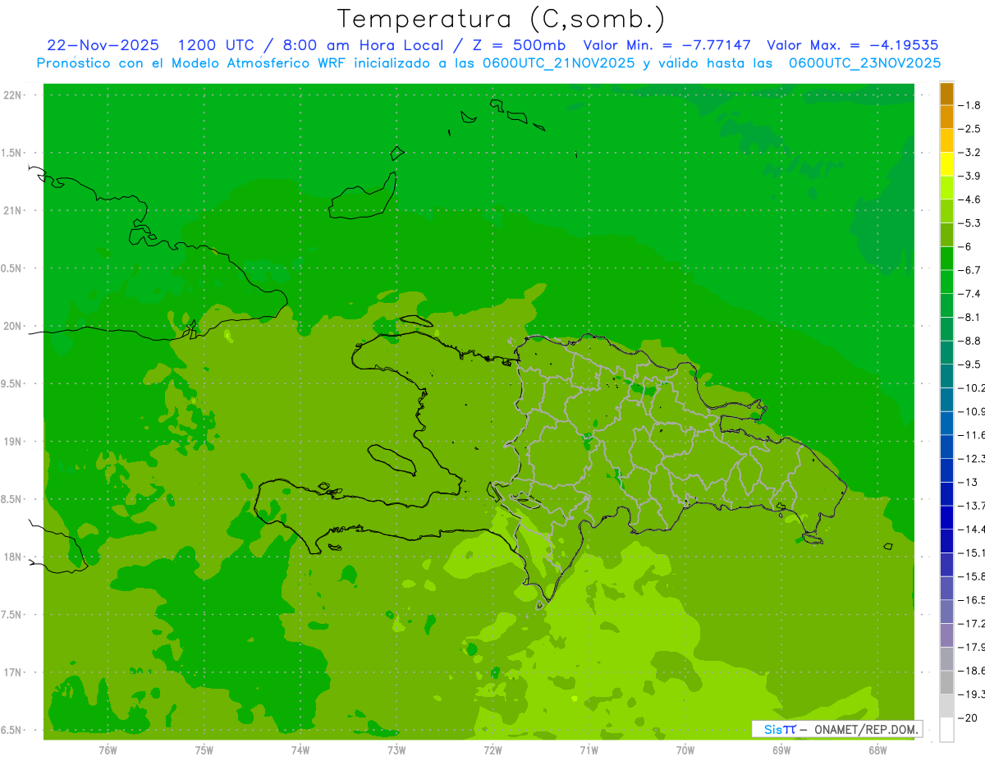Image resolution: width=985 pixels, height=761 pixels.
Task: Click the "-4.6" colorbar value
Action: click(969, 199)
